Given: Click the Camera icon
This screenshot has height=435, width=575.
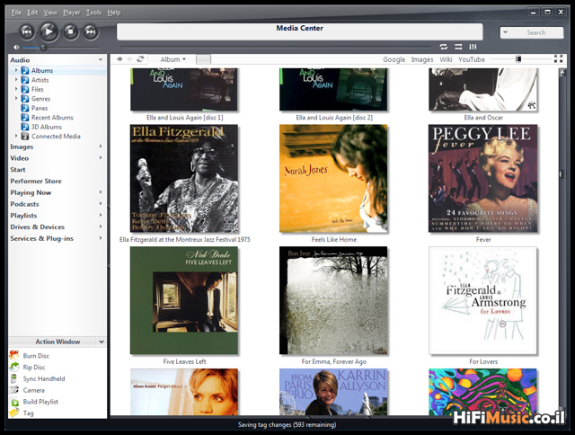Looking at the screenshot, I should click(x=14, y=390).
